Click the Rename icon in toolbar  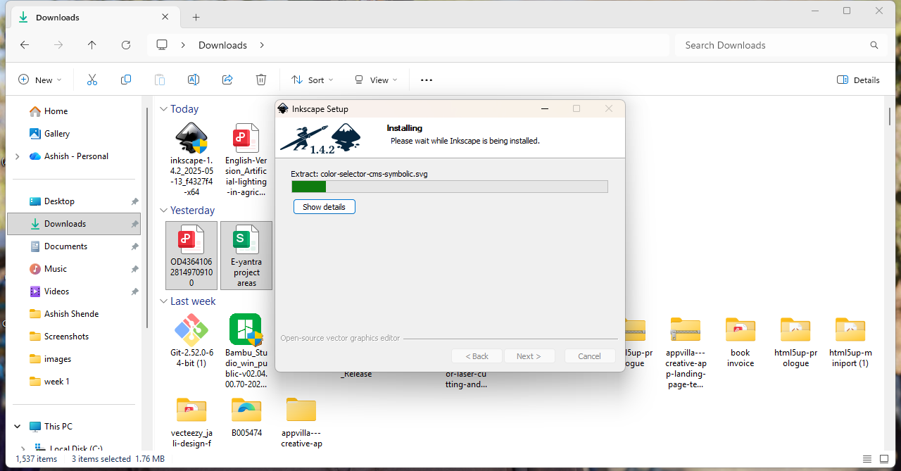click(x=194, y=80)
